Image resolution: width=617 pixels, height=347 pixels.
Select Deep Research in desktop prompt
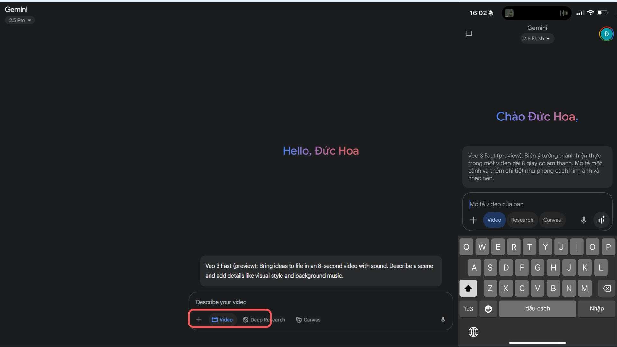tap(264, 320)
